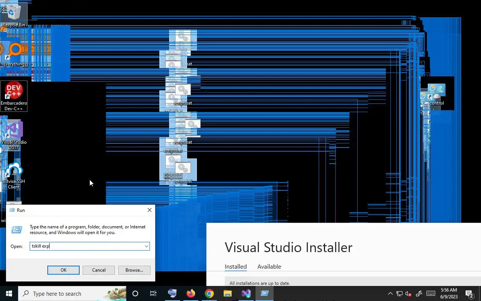Select the Bitvise SSH Client desktop icon
The image size is (481, 301).
point(14,175)
